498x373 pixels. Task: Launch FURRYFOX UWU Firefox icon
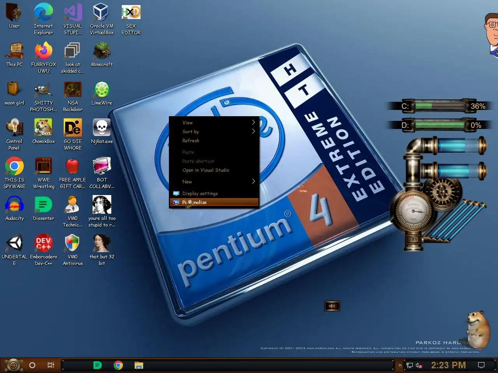tap(44, 58)
